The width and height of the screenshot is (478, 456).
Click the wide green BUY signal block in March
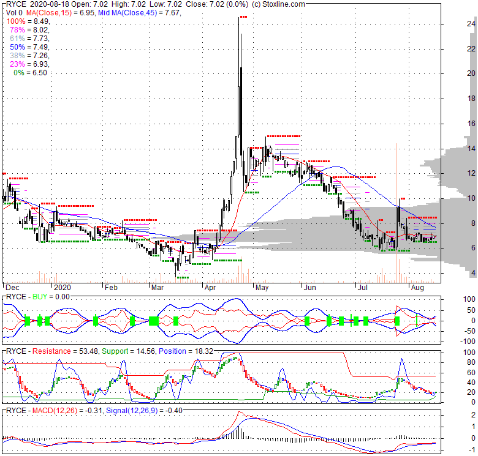click(154, 321)
